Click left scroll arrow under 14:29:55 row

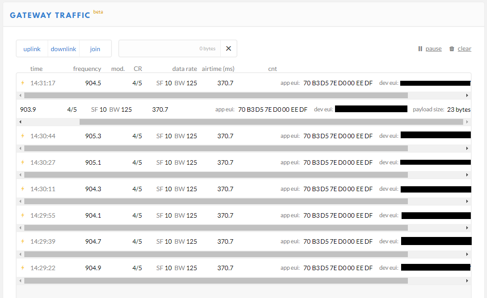[x=21, y=228]
